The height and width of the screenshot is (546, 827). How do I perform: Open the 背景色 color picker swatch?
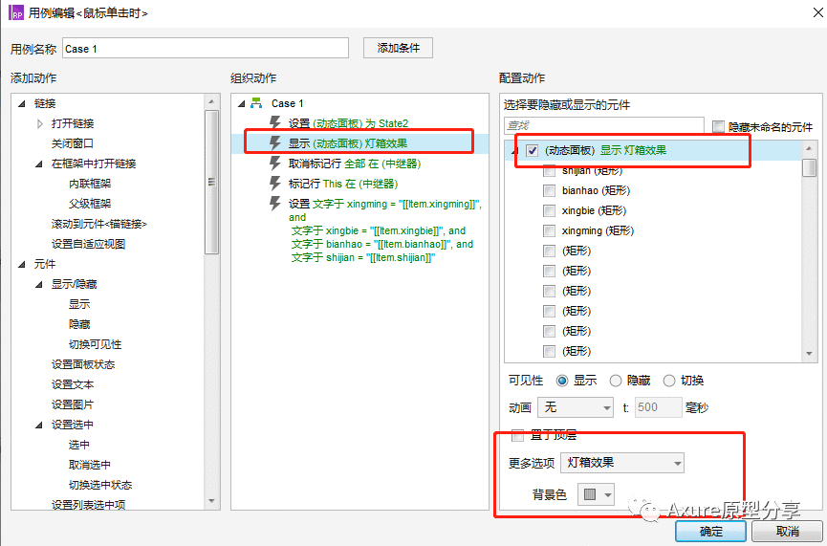(x=596, y=494)
